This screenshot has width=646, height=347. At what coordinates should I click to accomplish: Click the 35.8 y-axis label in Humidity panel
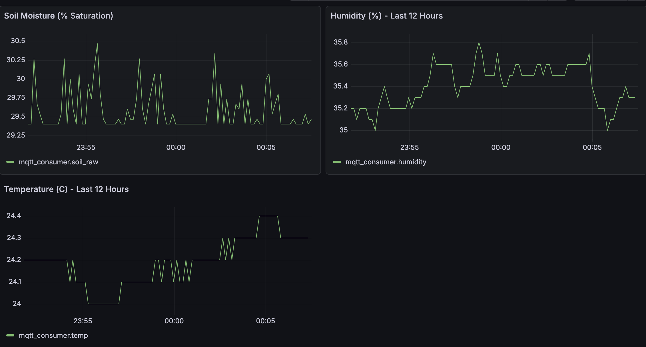(340, 42)
